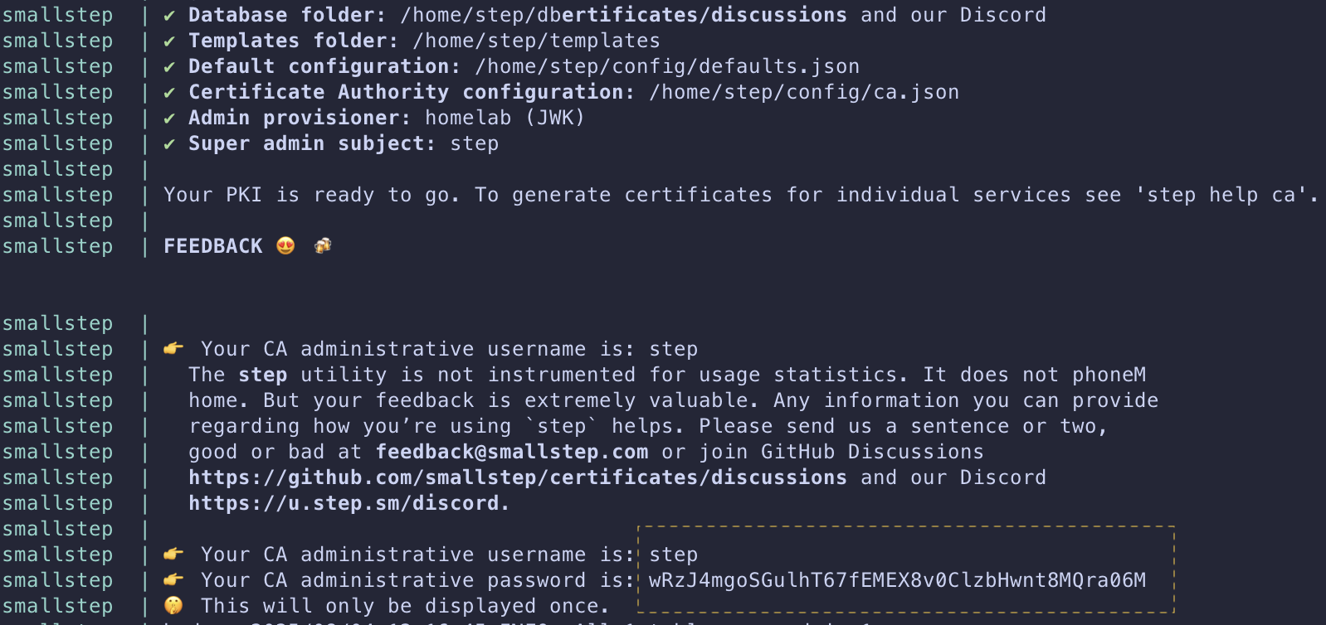Click the beer mugs emoji beside FEEDBACK
This screenshot has height=625, width=1326.
(323, 246)
